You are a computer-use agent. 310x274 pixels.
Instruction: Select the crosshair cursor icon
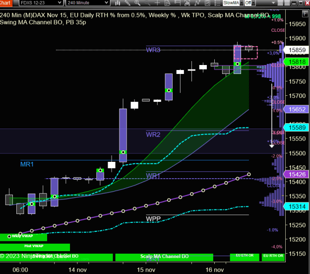(x=157, y=3)
